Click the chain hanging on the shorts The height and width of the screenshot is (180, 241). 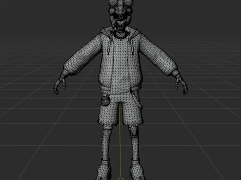coord(138,99)
